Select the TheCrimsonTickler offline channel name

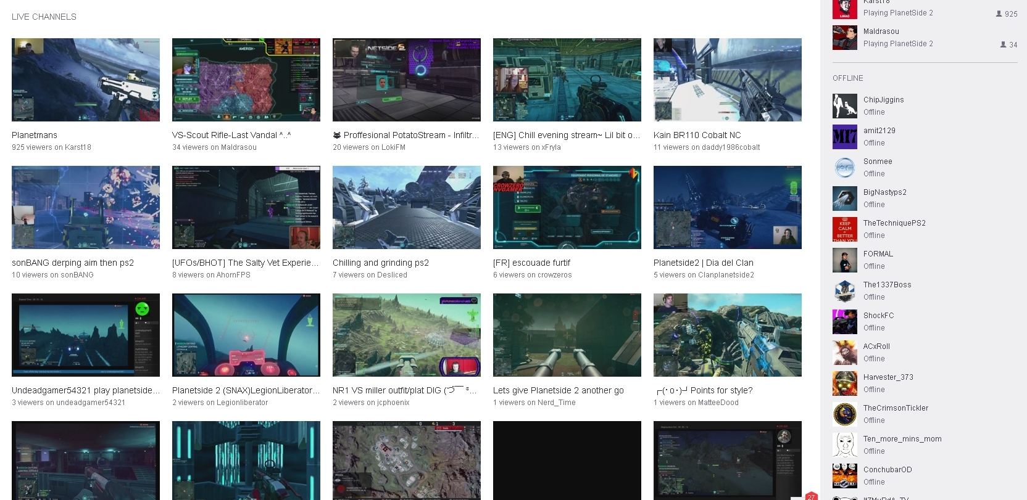(x=896, y=408)
